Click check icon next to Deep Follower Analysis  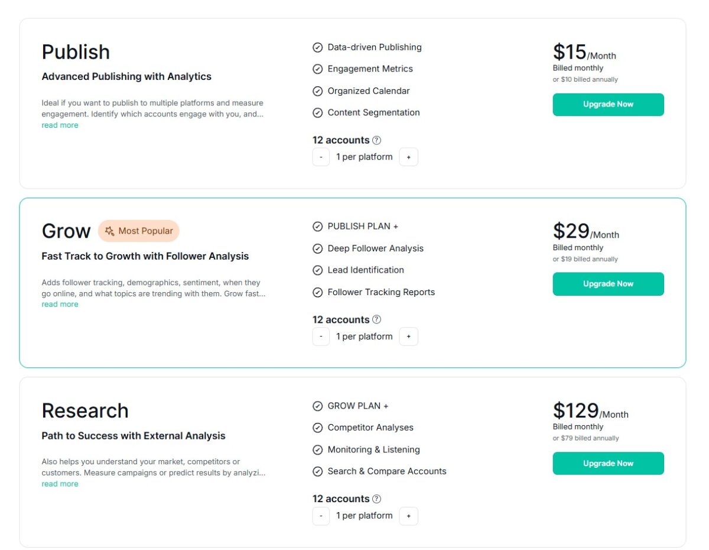click(318, 248)
